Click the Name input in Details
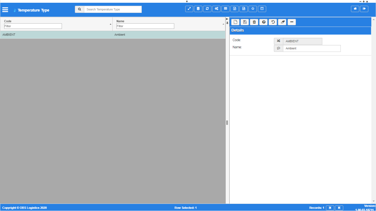376x211 pixels. [312, 48]
